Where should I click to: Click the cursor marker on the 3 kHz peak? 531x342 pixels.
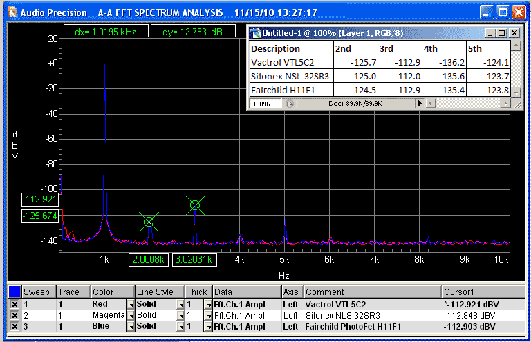tap(195, 205)
